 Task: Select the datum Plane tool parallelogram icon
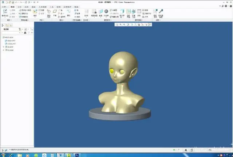click(55, 11)
